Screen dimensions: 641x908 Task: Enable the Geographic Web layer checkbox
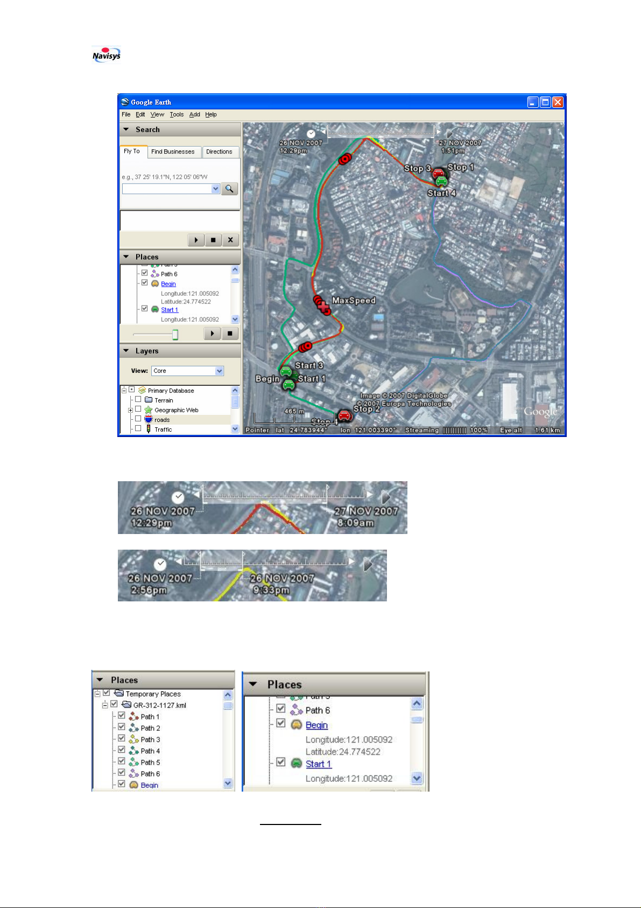(x=138, y=409)
